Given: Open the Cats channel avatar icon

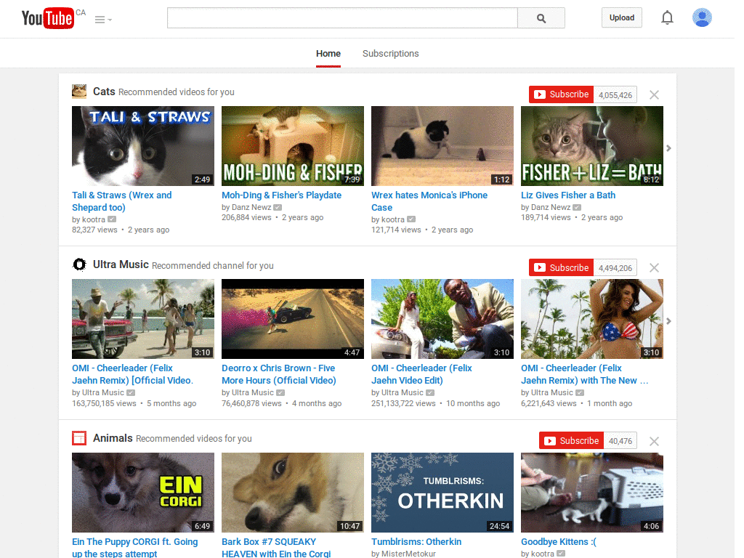Looking at the screenshot, I should pos(79,91).
